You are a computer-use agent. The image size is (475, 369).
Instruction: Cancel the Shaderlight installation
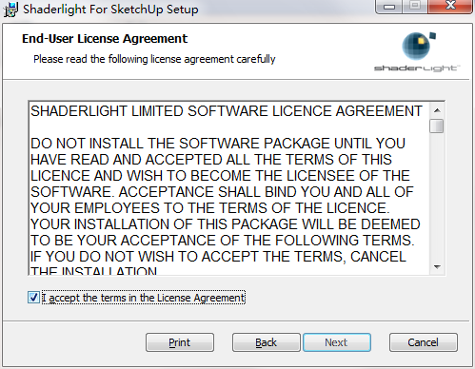coord(424,342)
